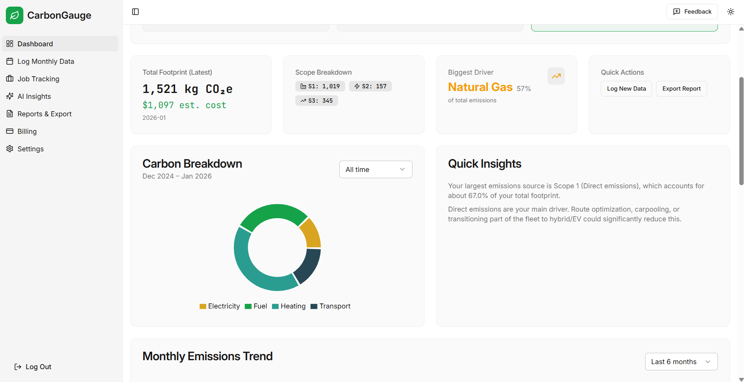Click the Log New Data button
The height and width of the screenshot is (382, 744).
pos(626,88)
